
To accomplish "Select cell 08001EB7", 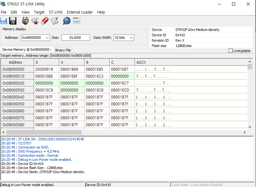I will pyautogui.click(x=122, y=69).
